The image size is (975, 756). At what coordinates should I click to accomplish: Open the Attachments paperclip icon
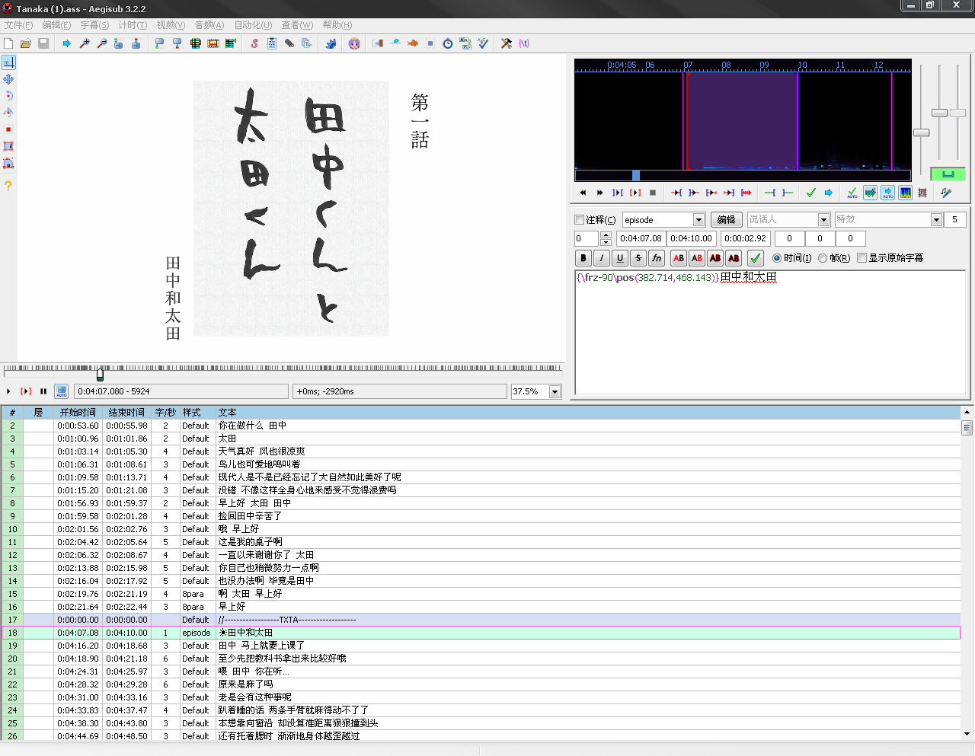[x=289, y=43]
